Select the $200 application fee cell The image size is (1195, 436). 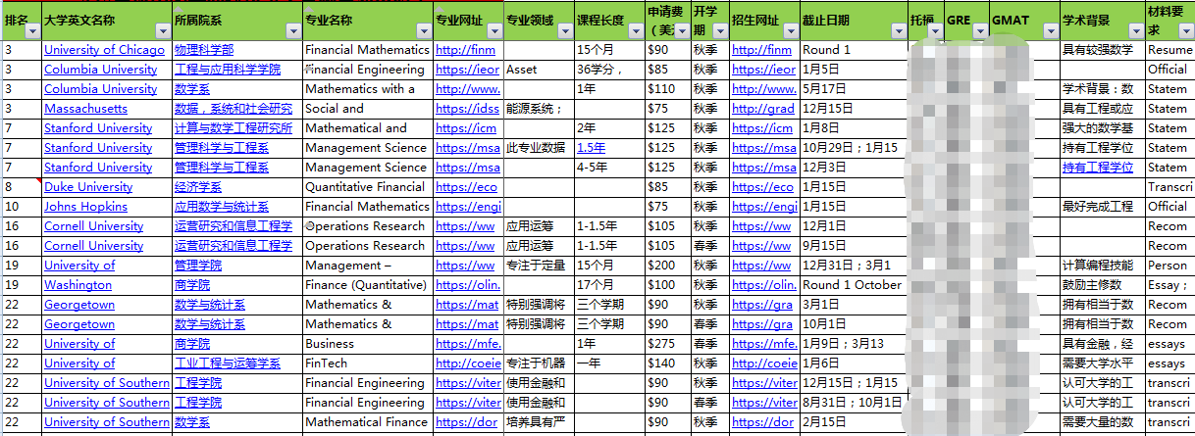click(x=666, y=266)
